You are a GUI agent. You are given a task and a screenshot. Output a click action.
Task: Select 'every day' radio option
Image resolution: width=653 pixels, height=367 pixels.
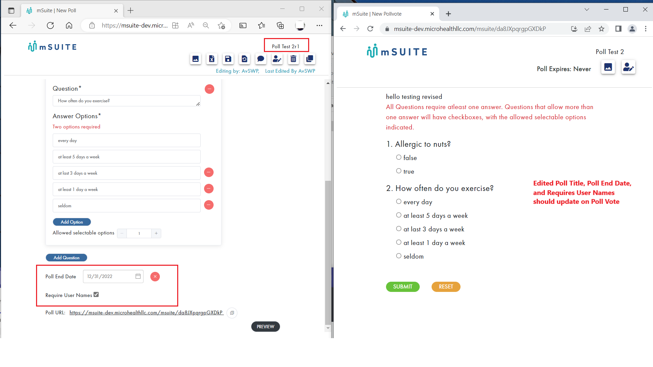[x=399, y=202]
